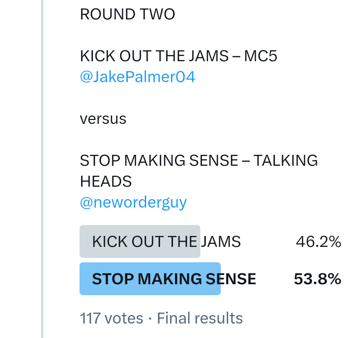Open the @JakePalmer04 profile mention
The height and width of the screenshot is (338, 358).
pos(137,77)
